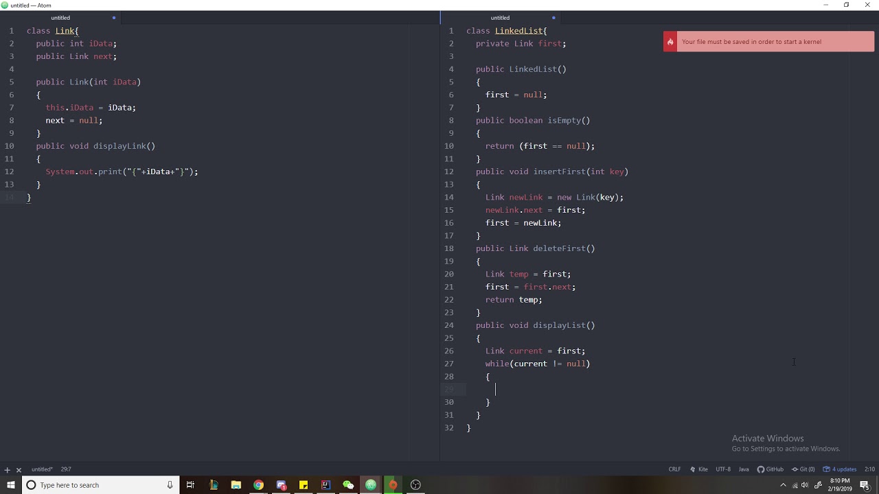Click the 'next = null;' line in left editor
The height and width of the screenshot is (494, 879).
tap(74, 121)
